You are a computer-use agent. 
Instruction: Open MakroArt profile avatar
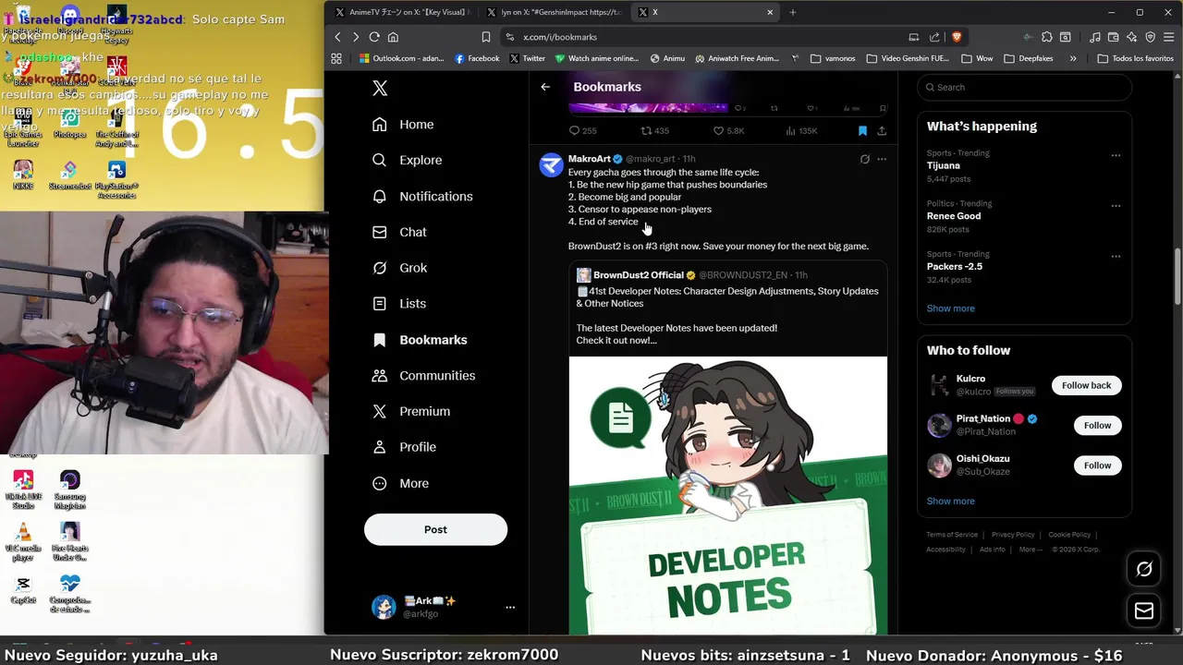pyautogui.click(x=551, y=165)
